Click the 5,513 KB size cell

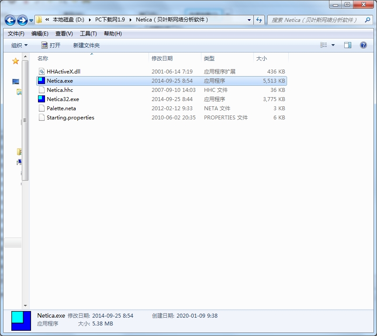click(x=274, y=80)
